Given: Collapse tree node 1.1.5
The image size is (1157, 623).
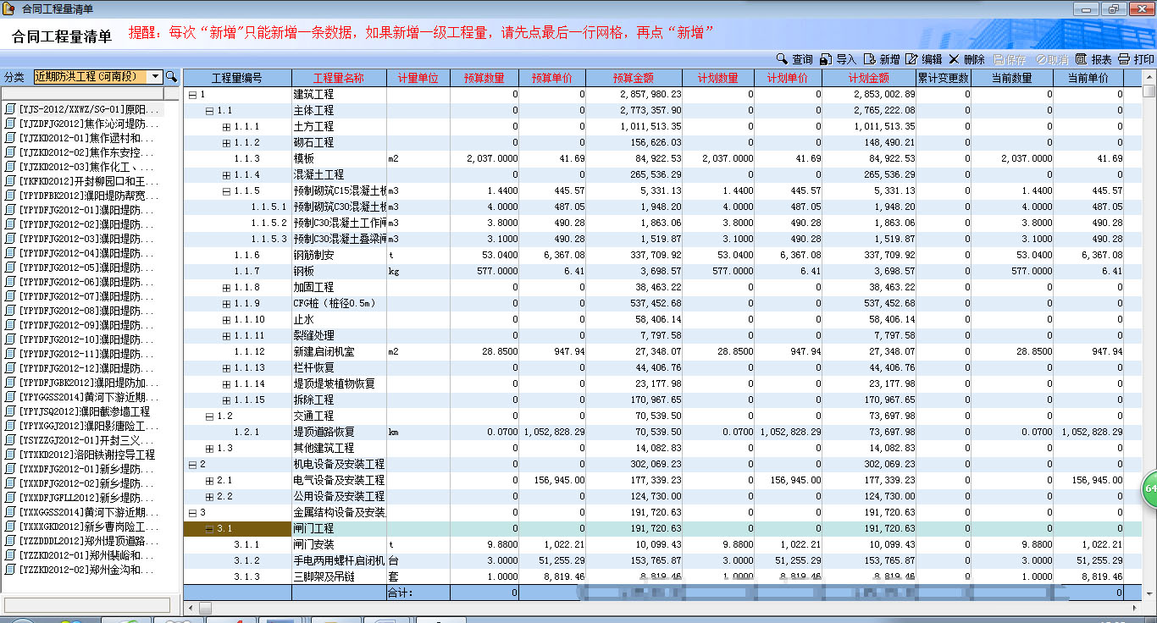Looking at the screenshot, I should (x=226, y=191).
